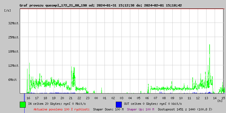Click the '32Mbit' y-axis label
The width and height of the screenshot is (226, 113).
(13, 23)
